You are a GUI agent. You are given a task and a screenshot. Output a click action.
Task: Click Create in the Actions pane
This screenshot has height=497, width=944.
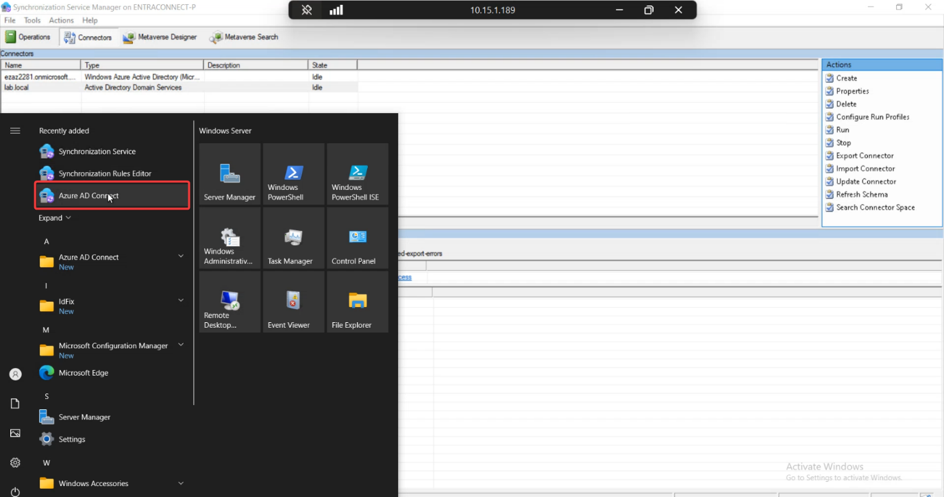tap(847, 78)
